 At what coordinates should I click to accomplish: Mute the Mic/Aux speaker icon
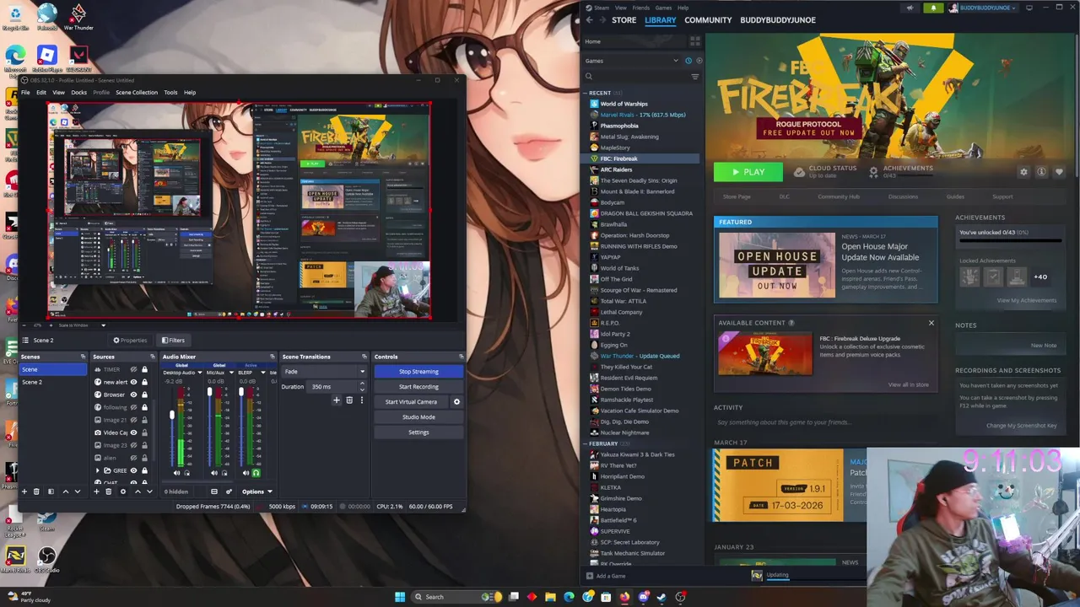tap(214, 473)
